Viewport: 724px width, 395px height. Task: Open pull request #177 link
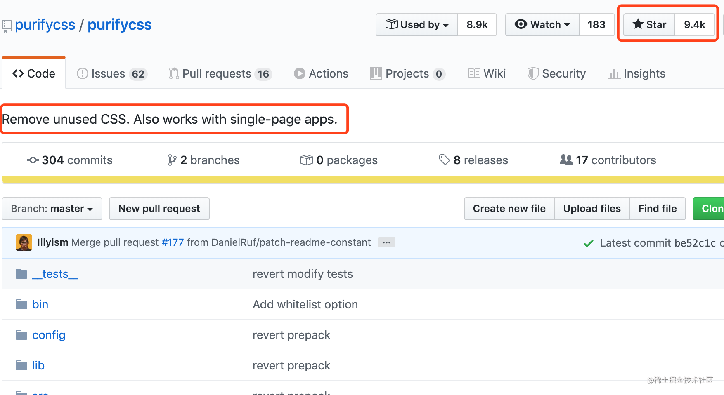click(x=173, y=242)
